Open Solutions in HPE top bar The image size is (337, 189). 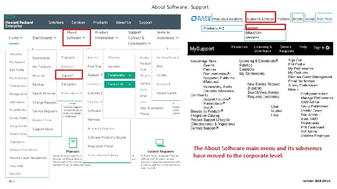56,22
